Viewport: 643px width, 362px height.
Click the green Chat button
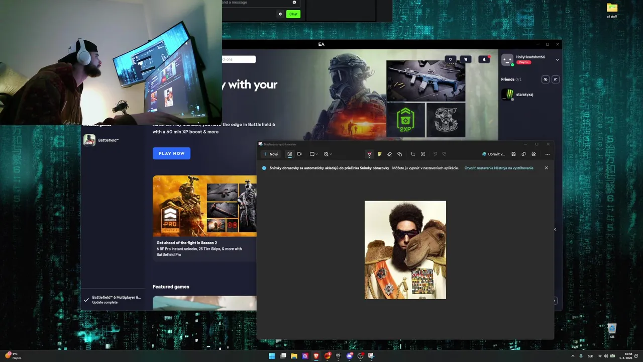click(x=293, y=14)
